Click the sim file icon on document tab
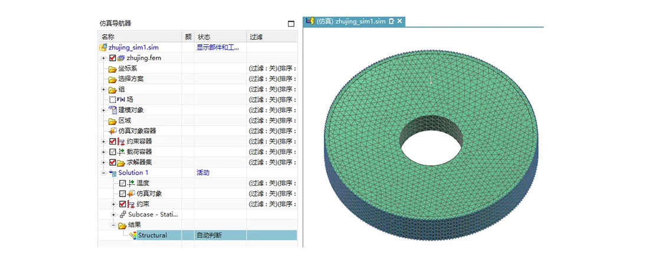 tap(310, 21)
